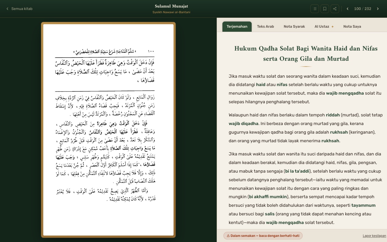Image resolution: width=387 pixels, height=242 pixels.
Task: Click the sparkle icon on AI Ustaz
Action: (x=332, y=27)
